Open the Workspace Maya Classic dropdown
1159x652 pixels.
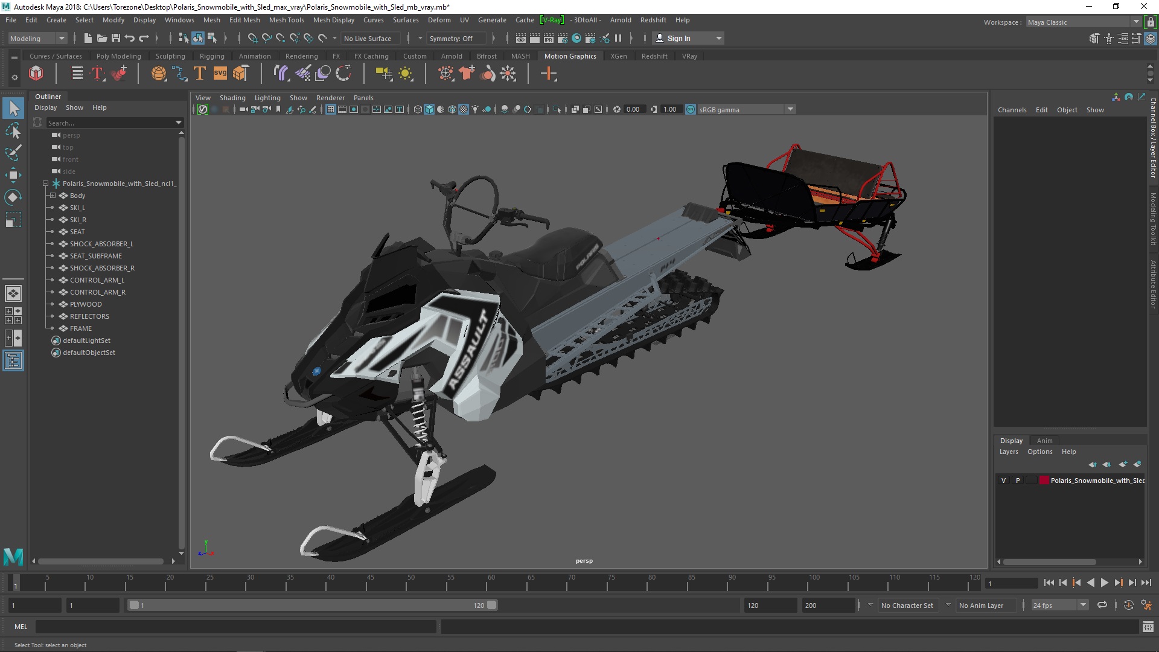tap(1084, 22)
